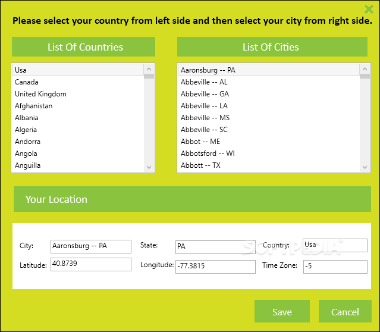The height and width of the screenshot is (332, 380).
Task: Click the cities list scroll up arrow
Action: (365, 69)
